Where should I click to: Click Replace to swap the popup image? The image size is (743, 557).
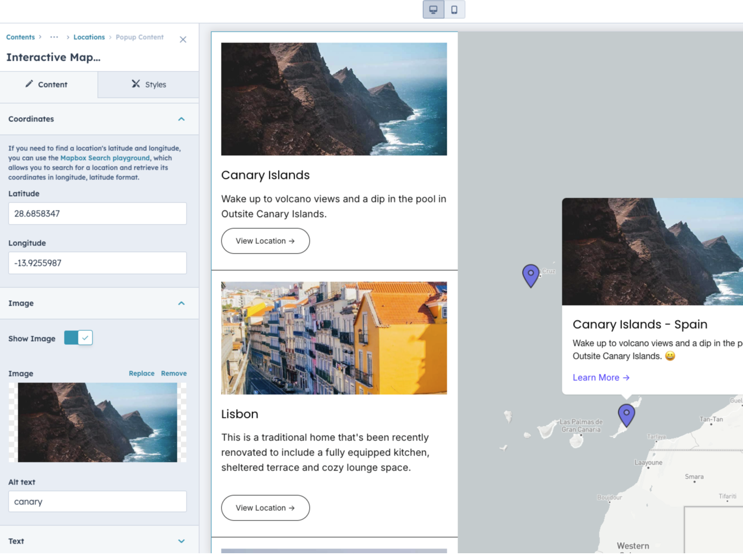(141, 373)
